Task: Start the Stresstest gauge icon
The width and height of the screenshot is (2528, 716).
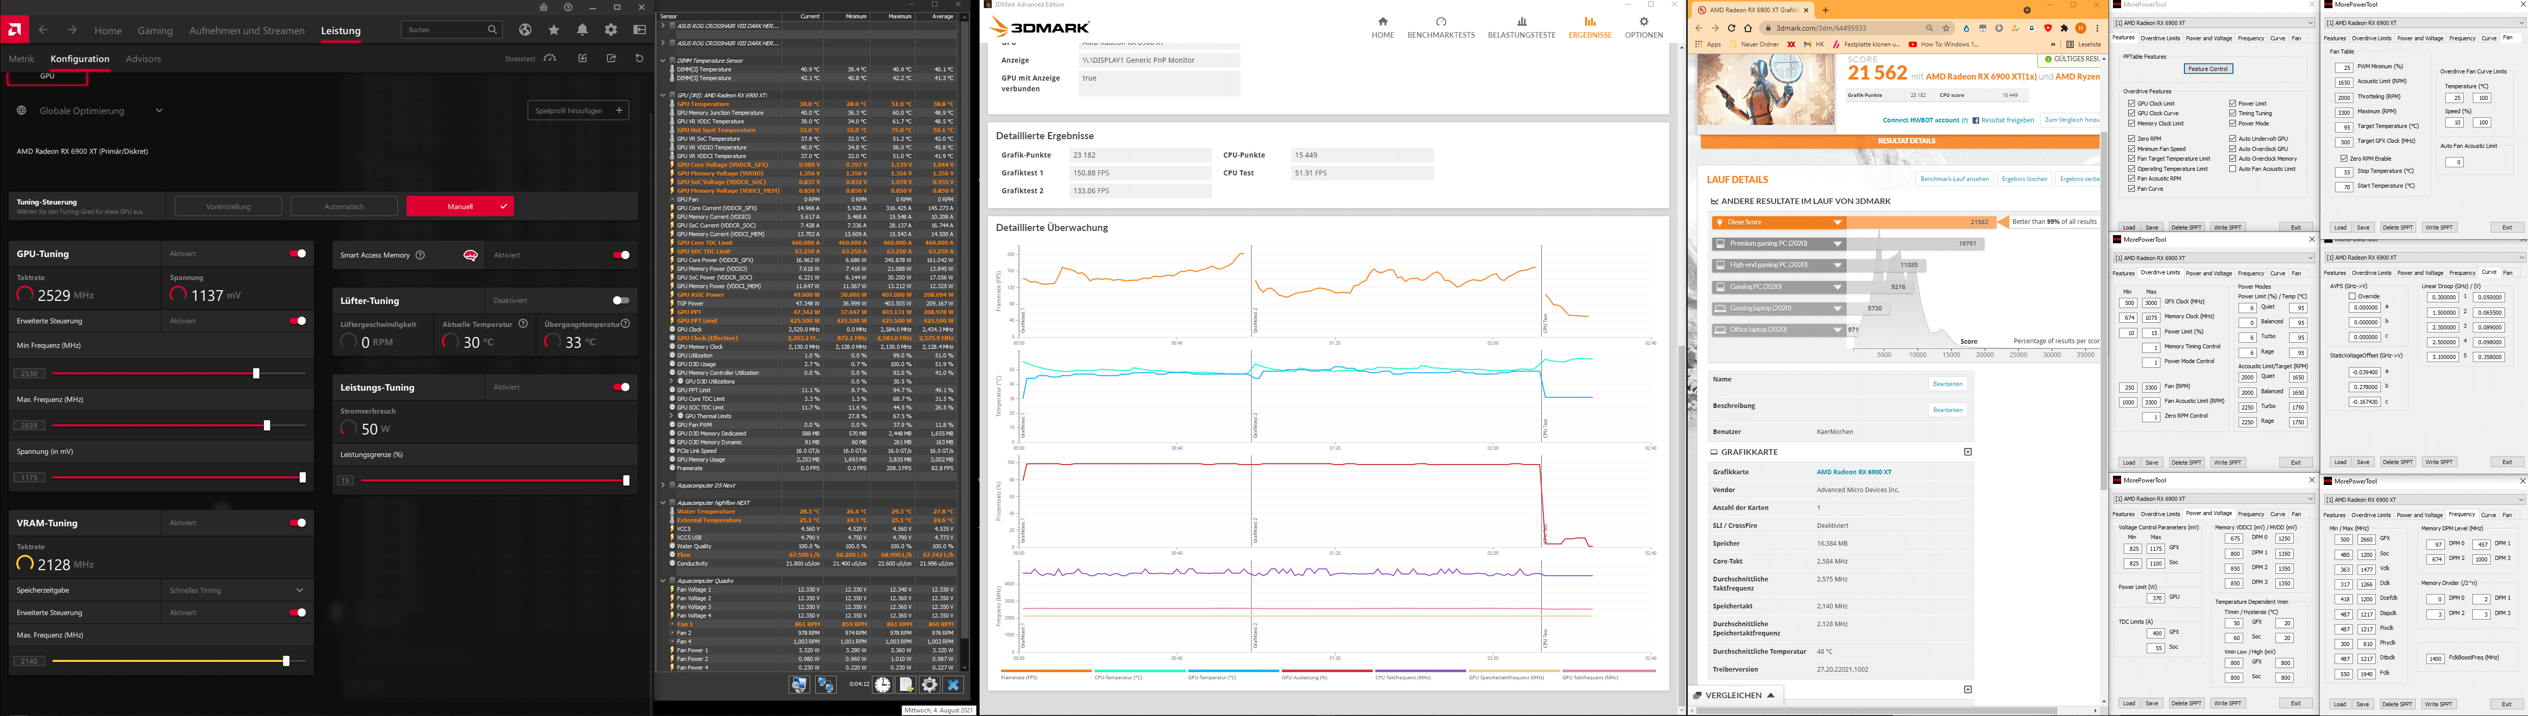Action: 550,58
